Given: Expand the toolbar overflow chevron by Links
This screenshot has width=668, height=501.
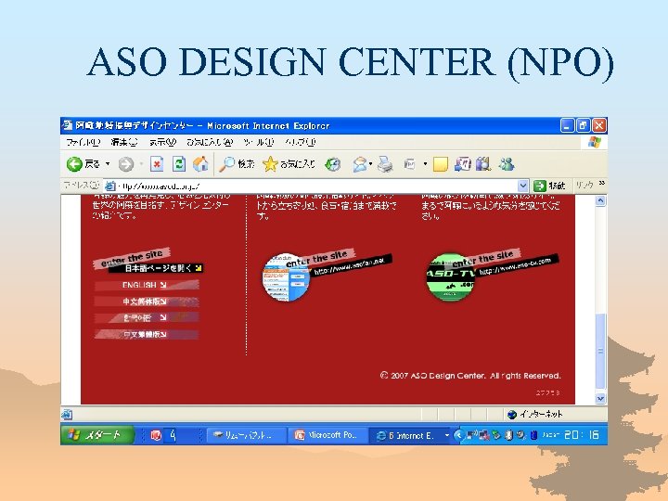Looking at the screenshot, I should tap(601, 183).
